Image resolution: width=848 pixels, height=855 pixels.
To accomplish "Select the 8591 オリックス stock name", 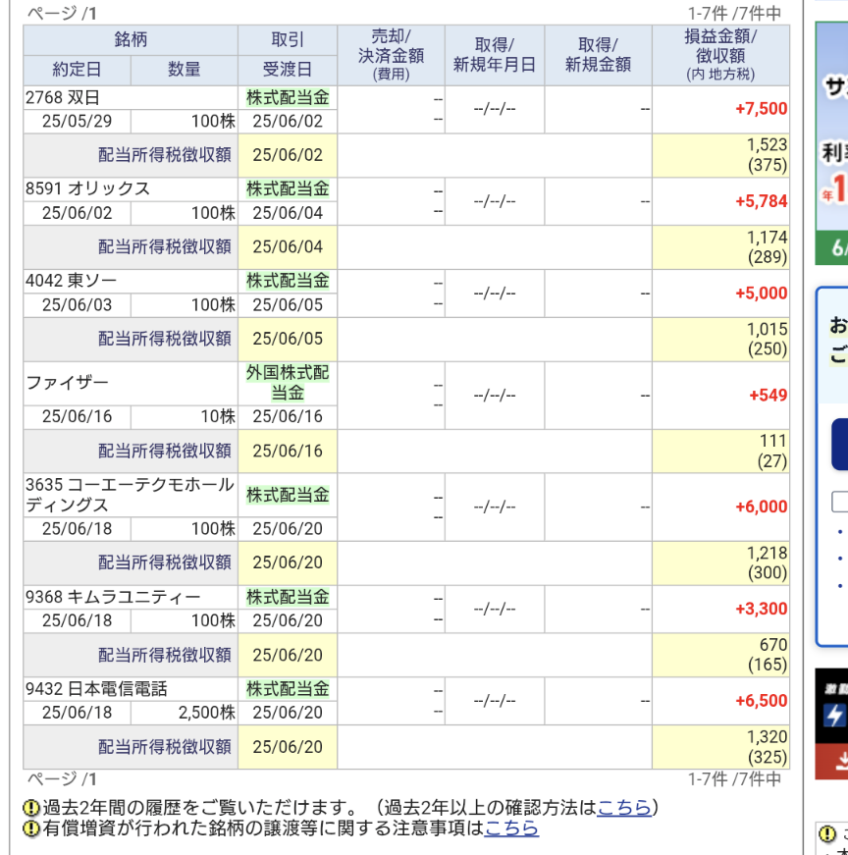I will click(x=87, y=188).
